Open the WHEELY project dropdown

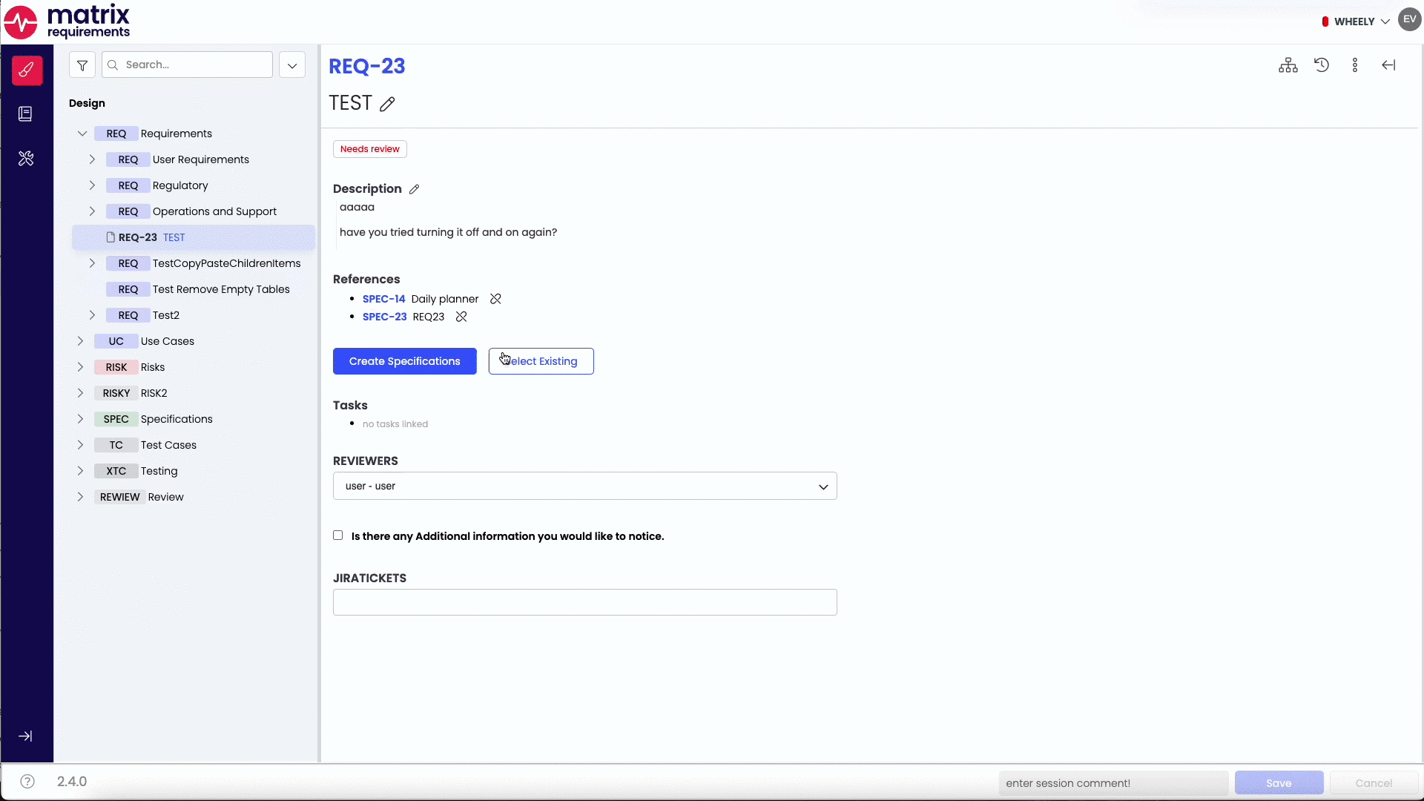click(x=1355, y=22)
